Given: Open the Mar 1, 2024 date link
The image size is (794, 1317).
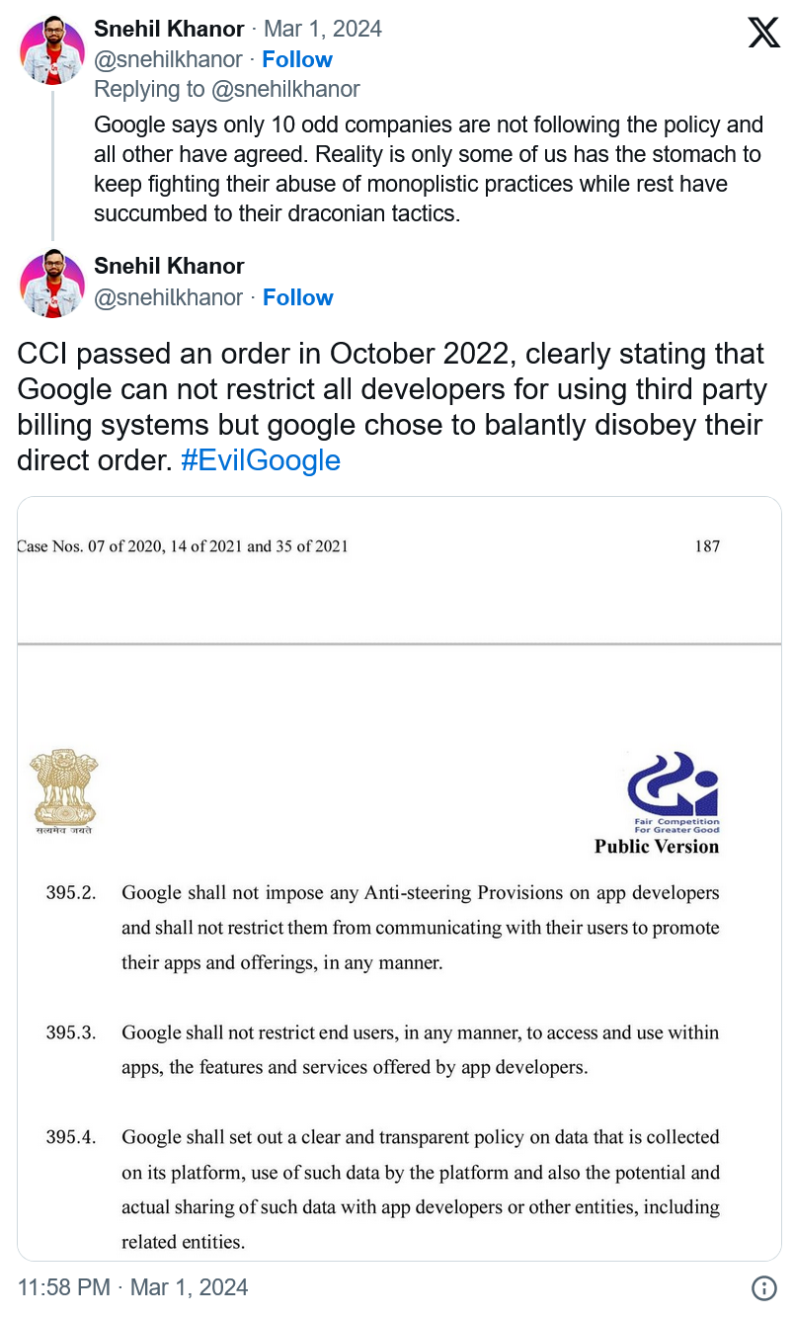Looking at the screenshot, I should (323, 29).
